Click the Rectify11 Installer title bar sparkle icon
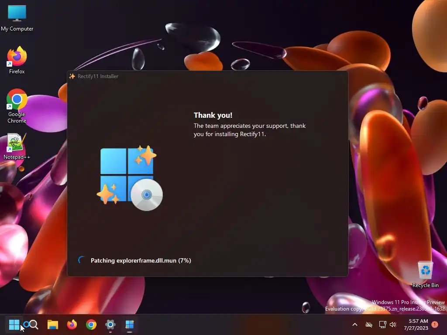This screenshot has height=335, width=447. (72, 76)
